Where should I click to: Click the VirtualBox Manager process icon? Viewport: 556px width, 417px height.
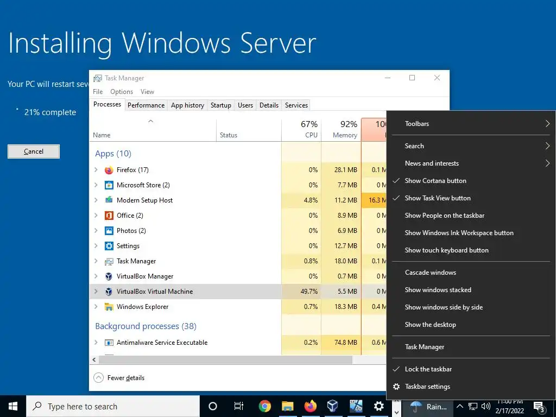pos(109,276)
